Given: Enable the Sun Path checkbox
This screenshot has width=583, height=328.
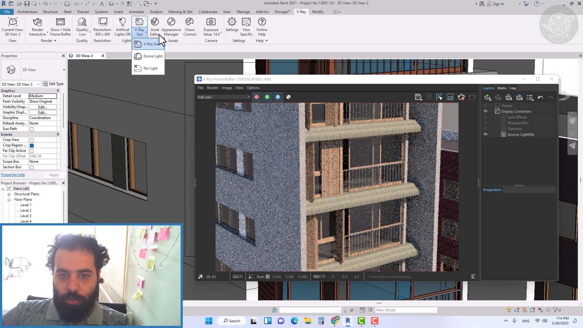Looking at the screenshot, I should [x=32, y=129].
